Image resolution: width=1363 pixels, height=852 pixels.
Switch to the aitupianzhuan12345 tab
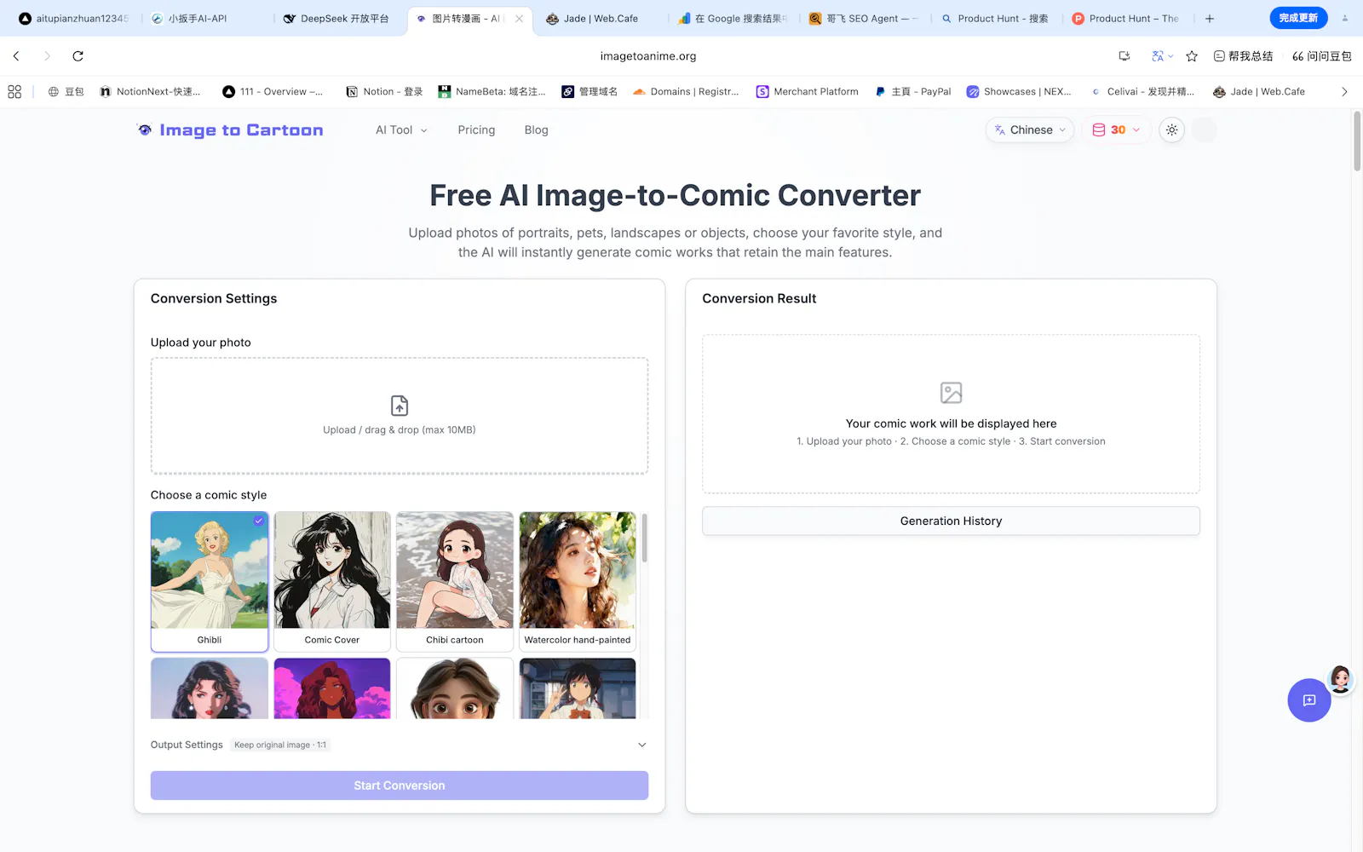tap(74, 19)
